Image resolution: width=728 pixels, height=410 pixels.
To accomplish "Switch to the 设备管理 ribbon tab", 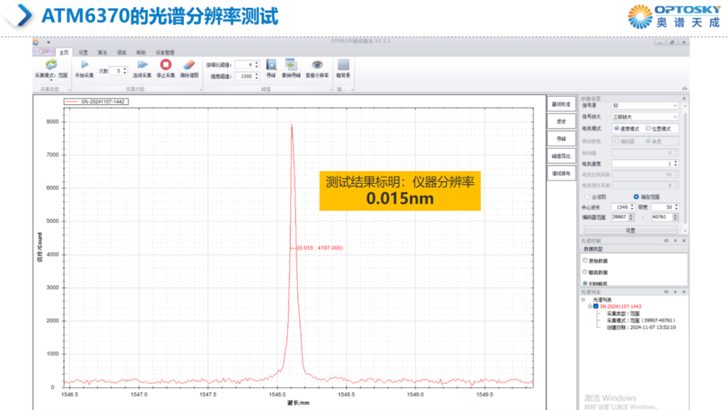I will tap(165, 53).
